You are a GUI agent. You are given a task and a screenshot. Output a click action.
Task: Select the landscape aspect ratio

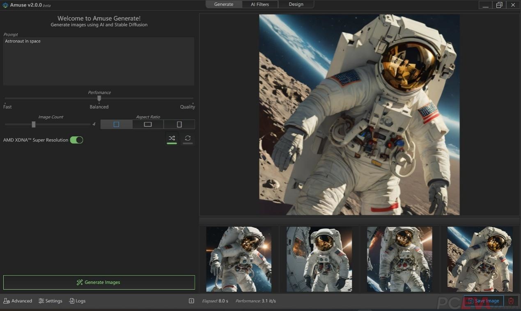(x=148, y=124)
